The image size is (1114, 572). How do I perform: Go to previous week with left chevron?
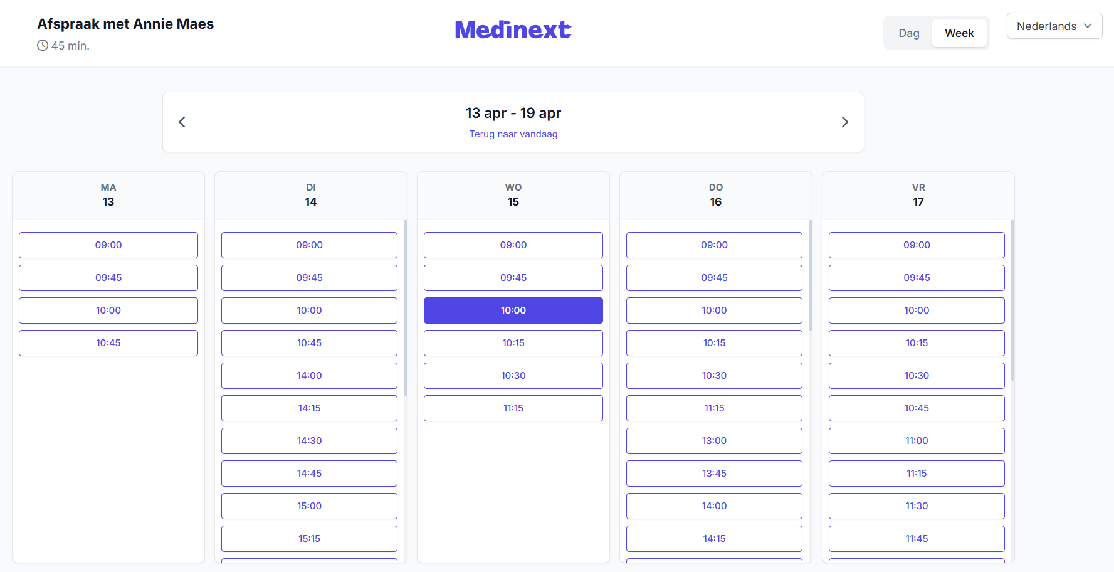(x=182, y=122)
